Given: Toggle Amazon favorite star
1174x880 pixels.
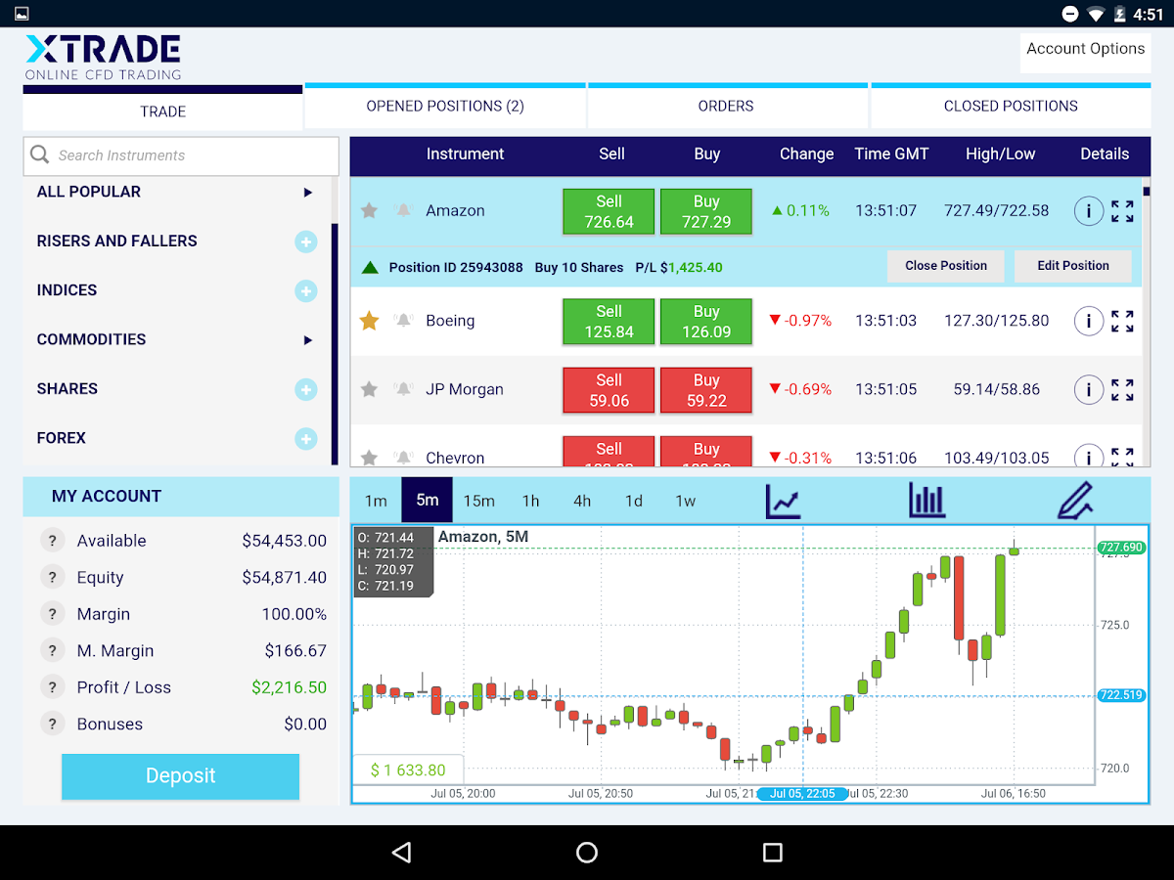Looking at the screenshot, I should [x=369, y=210].
